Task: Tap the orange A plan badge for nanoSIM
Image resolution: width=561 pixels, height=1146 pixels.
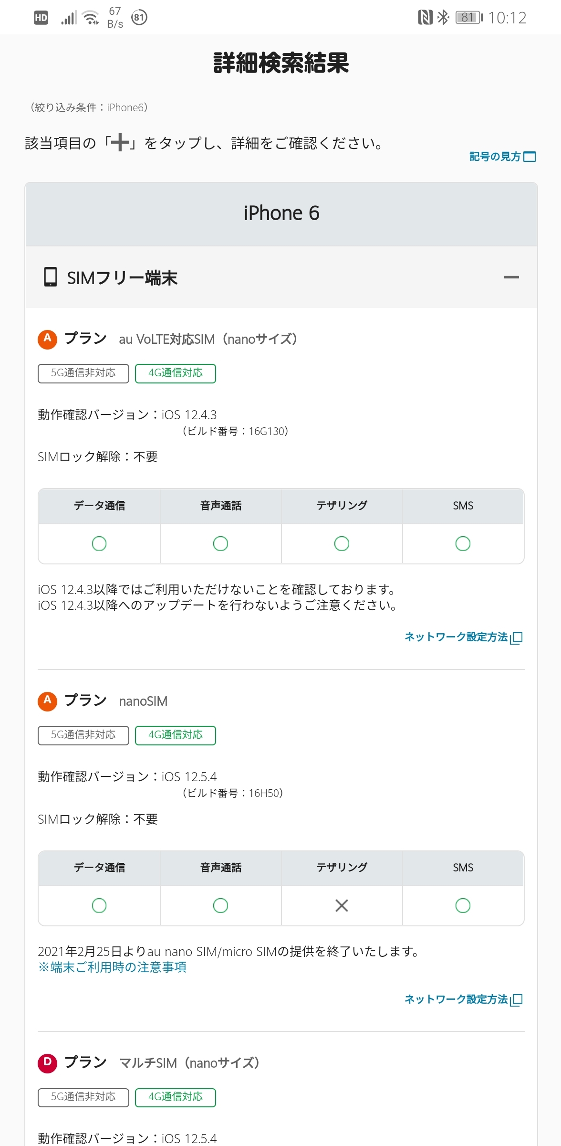Action: tap(47, 701)
